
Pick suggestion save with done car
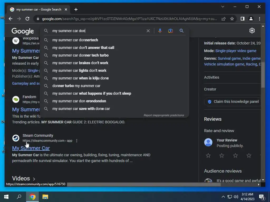114,109
